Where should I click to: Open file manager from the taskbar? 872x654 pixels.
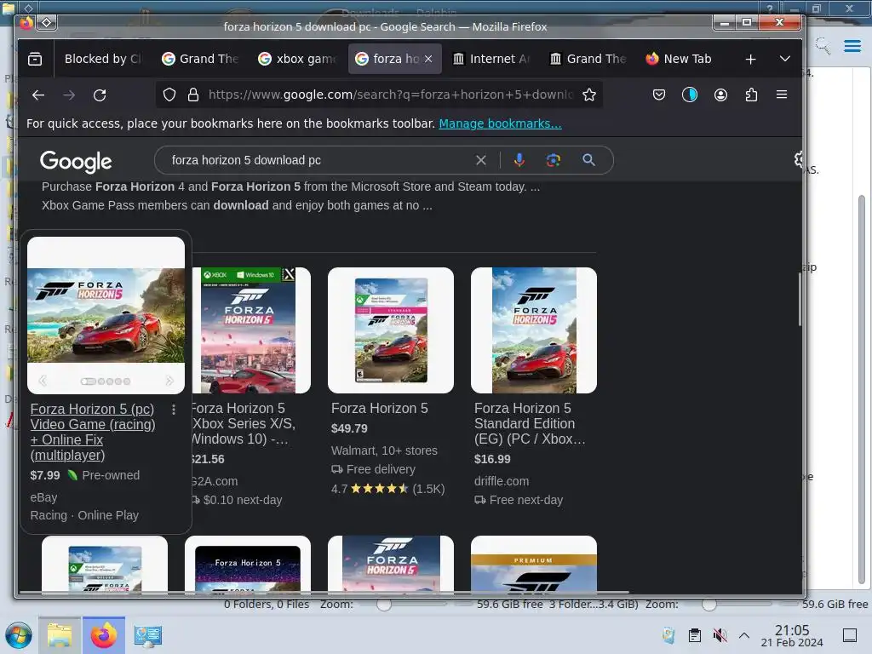click(60, 635)
